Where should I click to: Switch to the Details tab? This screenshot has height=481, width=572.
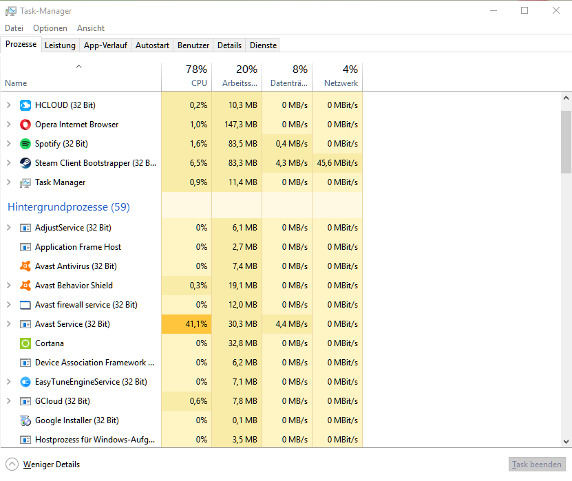pos(229,45)
